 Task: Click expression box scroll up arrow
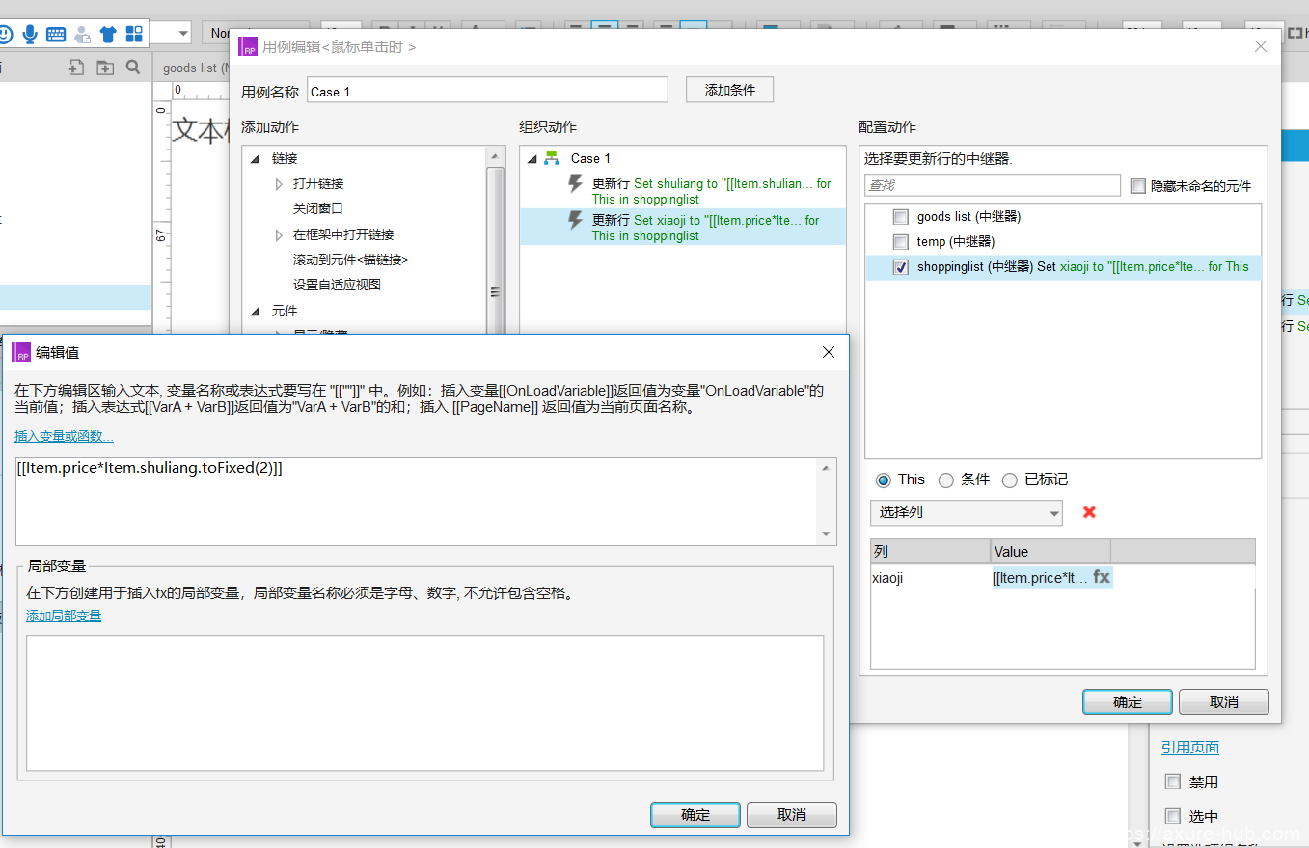[x=826, y=468]
